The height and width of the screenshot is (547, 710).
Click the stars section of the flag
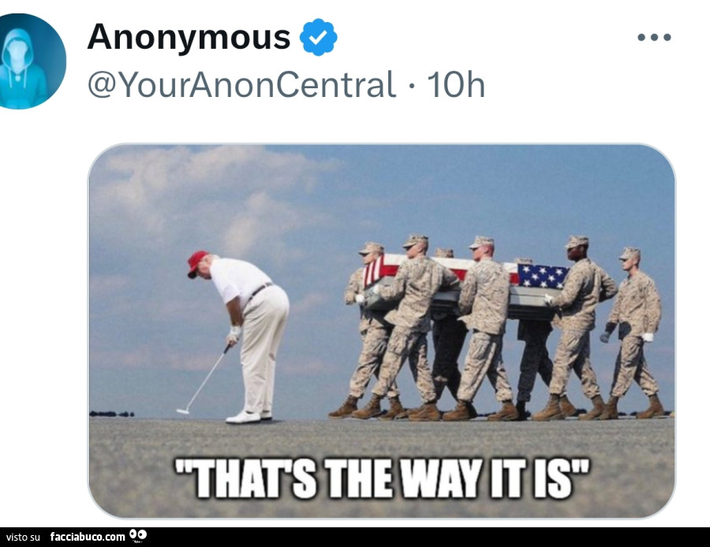pyautogui.click(x=541, y=276)
